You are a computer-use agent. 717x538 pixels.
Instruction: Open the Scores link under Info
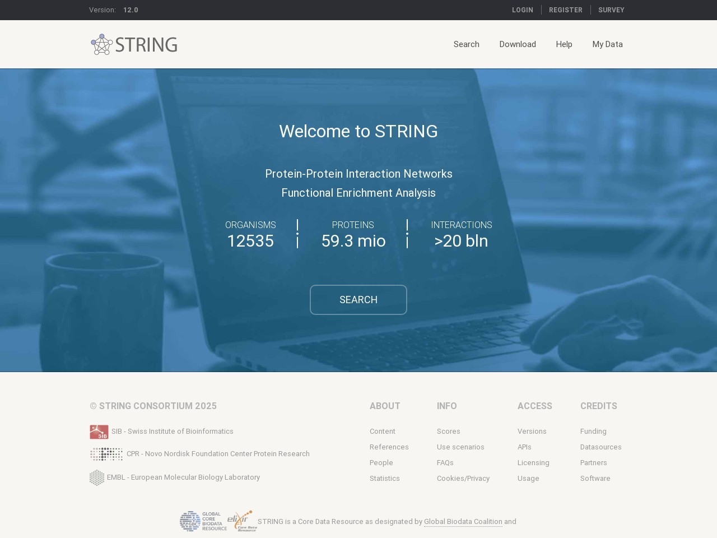click(x=449, y=432)
